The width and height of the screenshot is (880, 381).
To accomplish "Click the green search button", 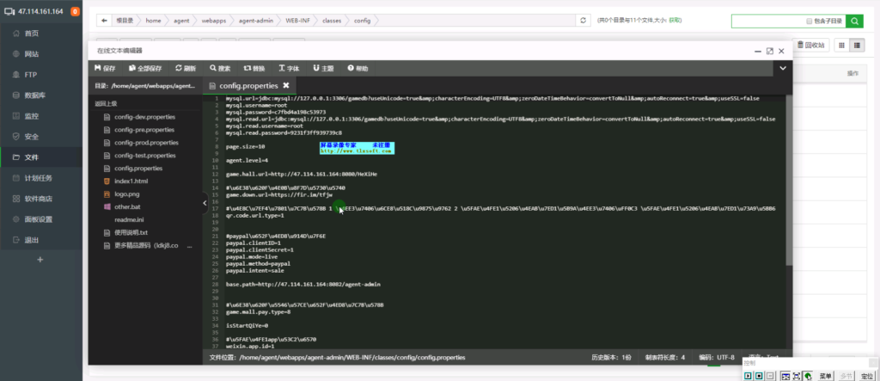I will (x=855, y=21).
